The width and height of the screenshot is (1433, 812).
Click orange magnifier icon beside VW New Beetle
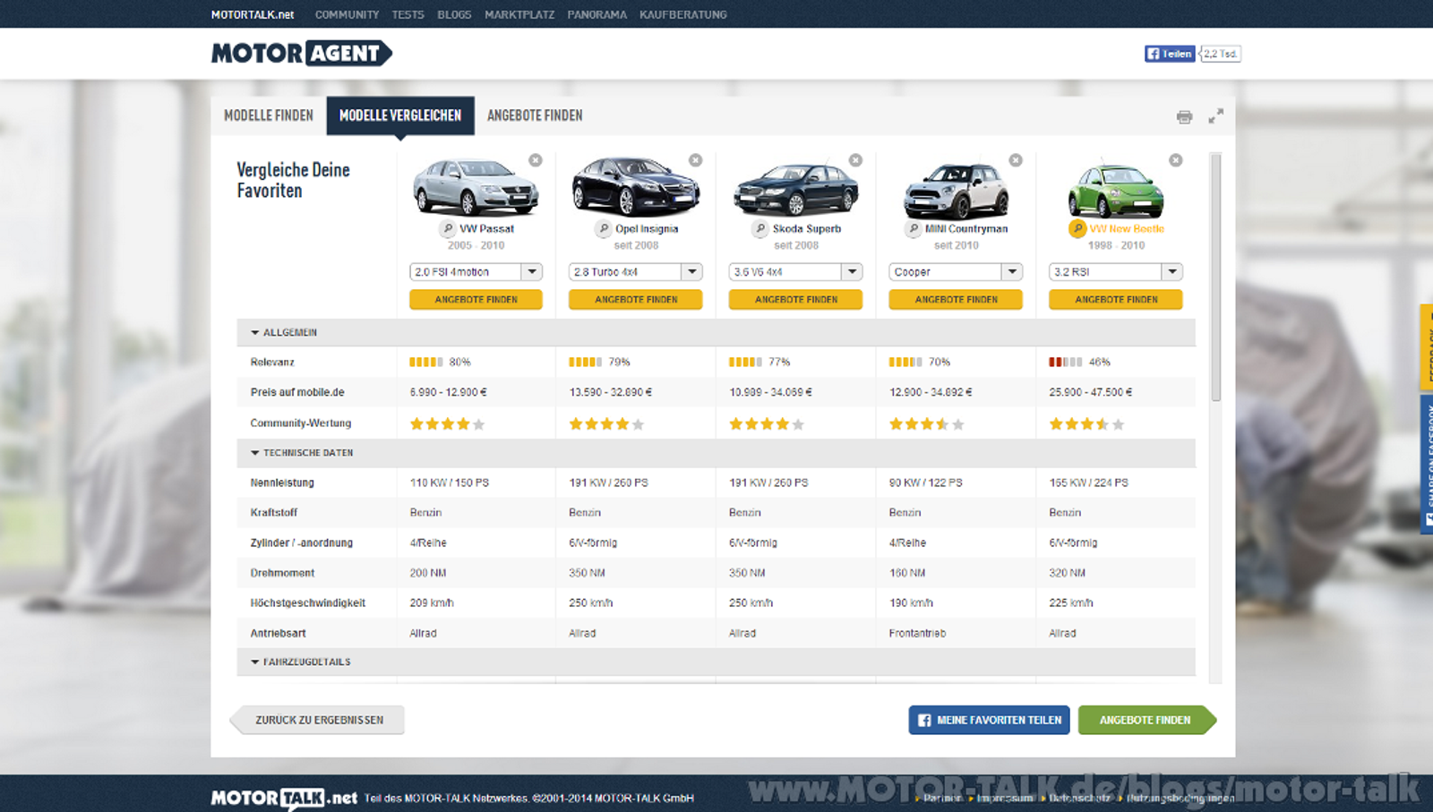point(1077,228)
